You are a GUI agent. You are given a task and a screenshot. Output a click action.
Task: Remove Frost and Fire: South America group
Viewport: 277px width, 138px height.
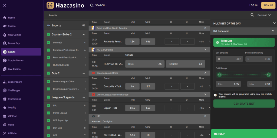pos(205,28)
